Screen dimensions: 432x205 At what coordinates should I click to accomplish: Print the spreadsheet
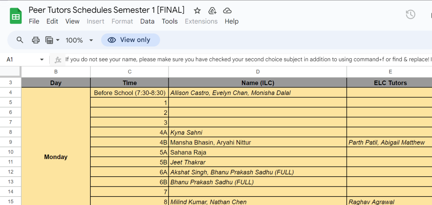pyautogui.click(x=36, y=40)
